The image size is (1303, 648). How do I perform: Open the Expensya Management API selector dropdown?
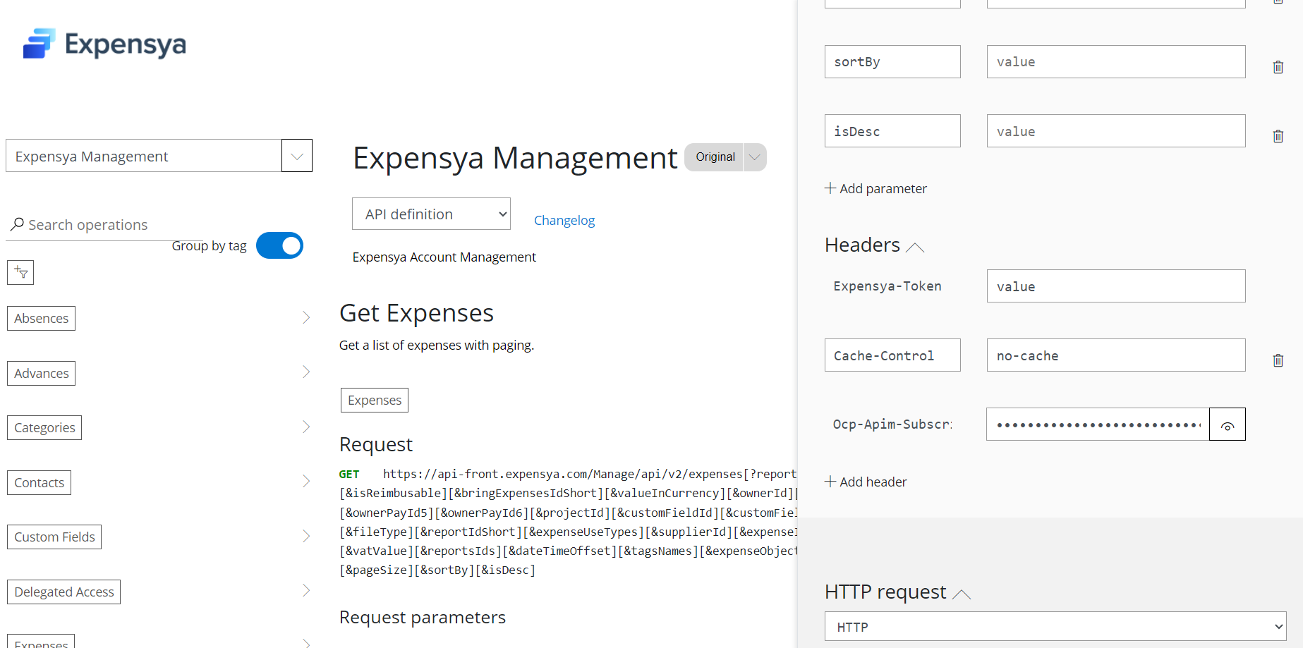point(296,156)
